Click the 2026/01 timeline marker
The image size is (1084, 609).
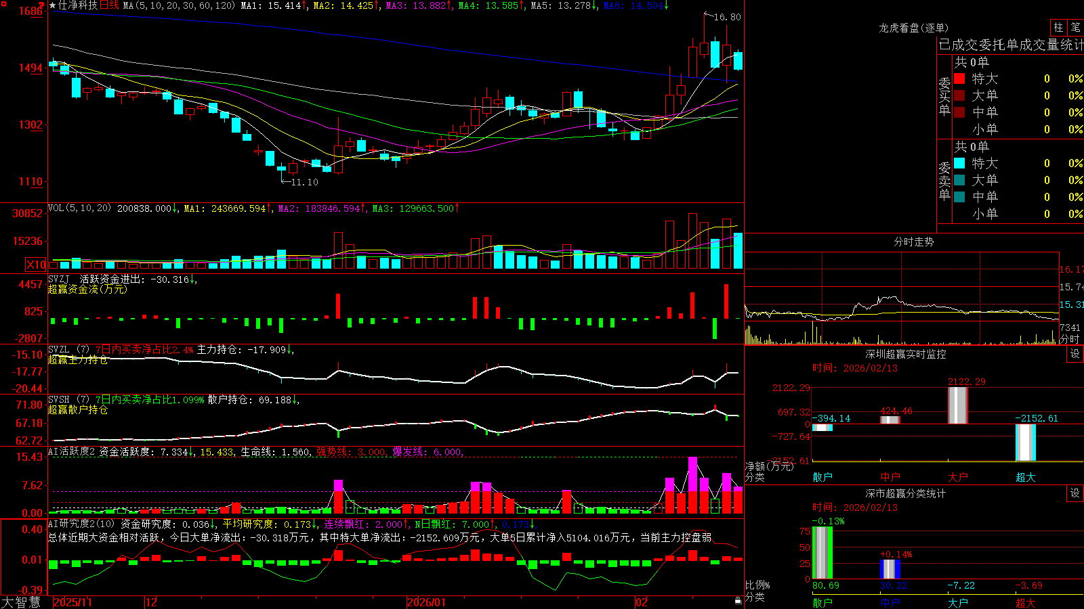427,602
